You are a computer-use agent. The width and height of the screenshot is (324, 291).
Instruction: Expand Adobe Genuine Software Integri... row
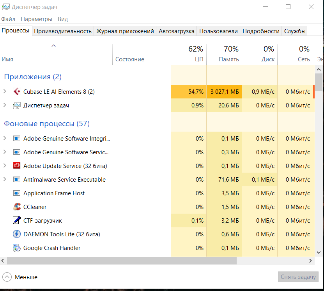coord(5,138)
